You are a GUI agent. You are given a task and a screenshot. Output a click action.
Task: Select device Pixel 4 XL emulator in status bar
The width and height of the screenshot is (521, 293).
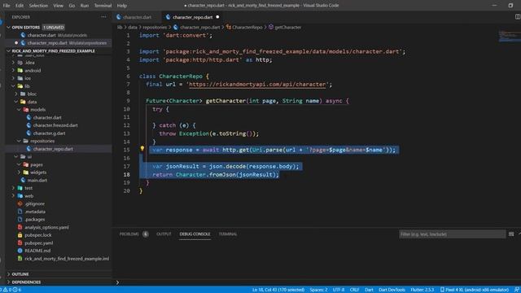(x=474, y=290)
